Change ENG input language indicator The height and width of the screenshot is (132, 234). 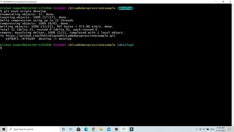click(x=212, y=129)
